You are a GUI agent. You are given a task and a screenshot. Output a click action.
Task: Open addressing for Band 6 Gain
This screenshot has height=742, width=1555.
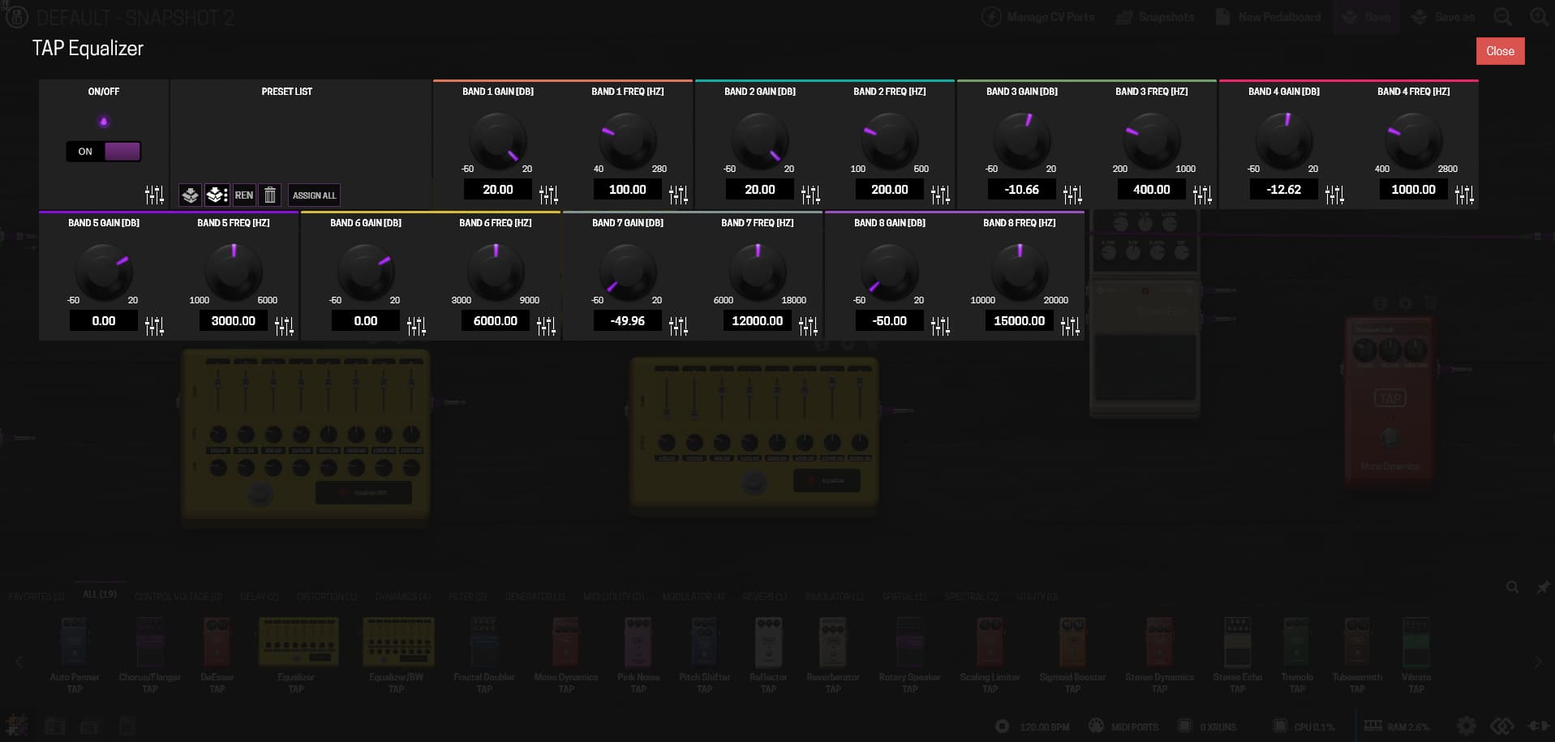click(416, 326)
